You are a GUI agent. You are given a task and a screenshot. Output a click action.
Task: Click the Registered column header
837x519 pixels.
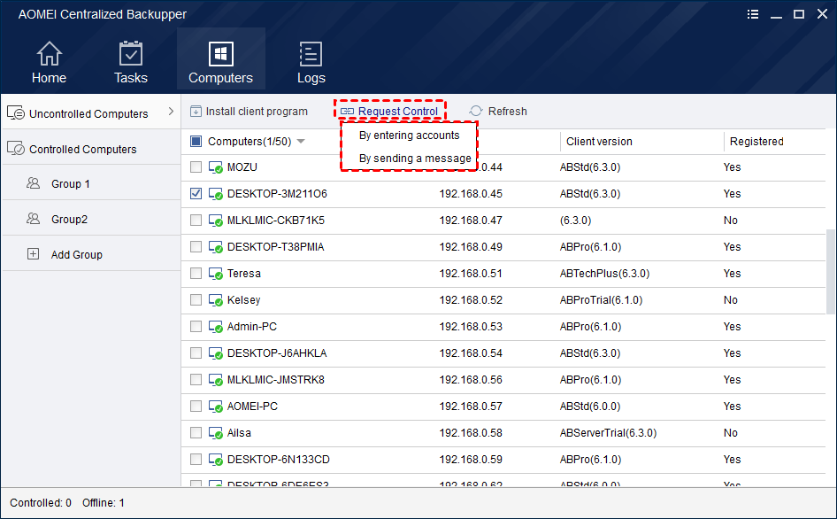[756, 142]
